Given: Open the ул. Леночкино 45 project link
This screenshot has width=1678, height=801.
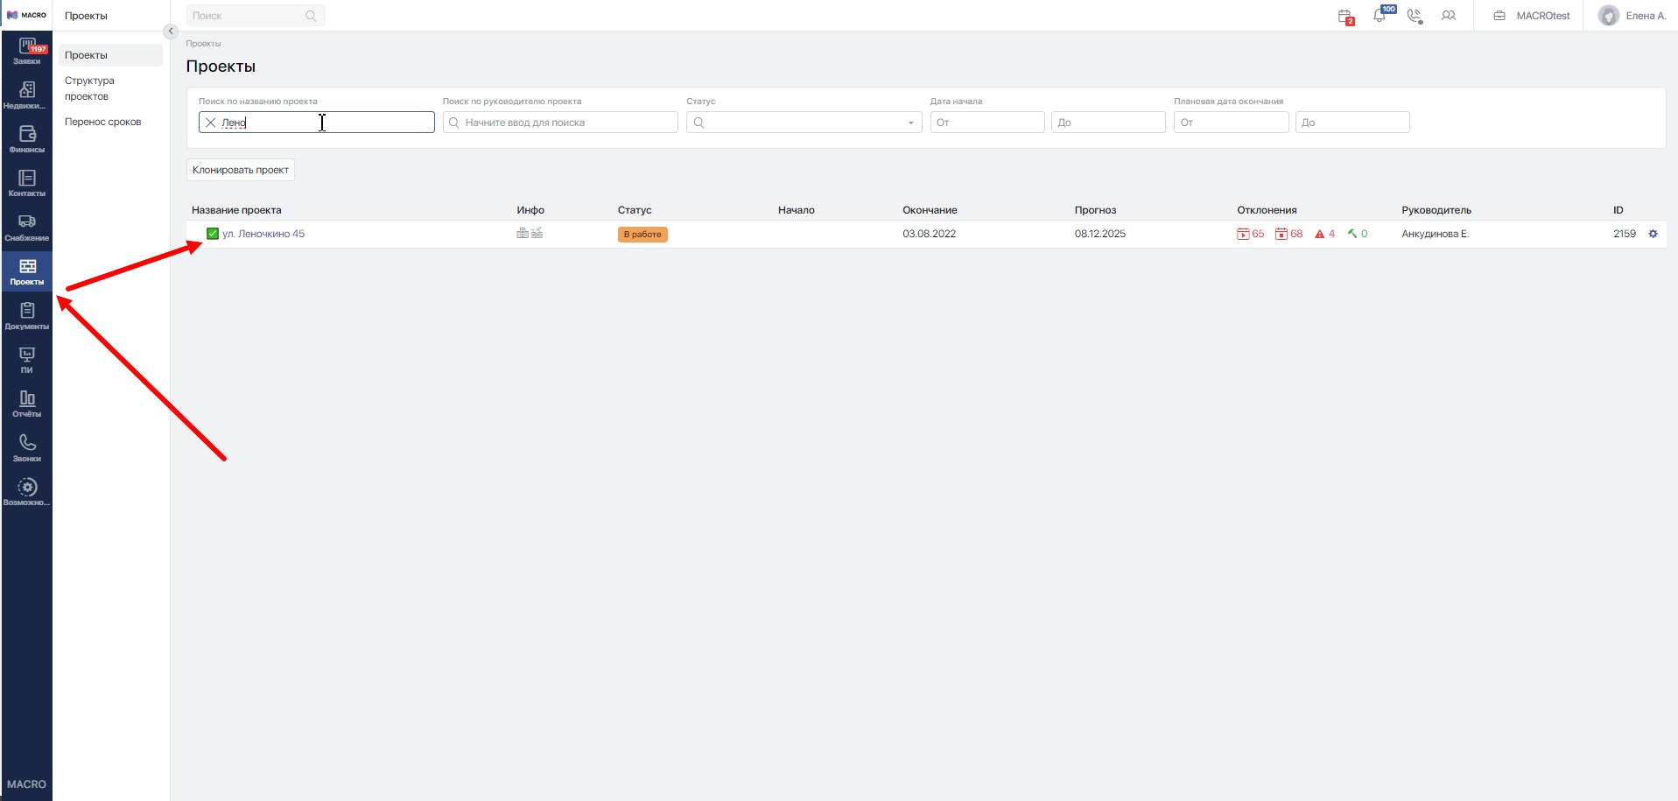Looking at the screenshot, I should click(263, 234).
